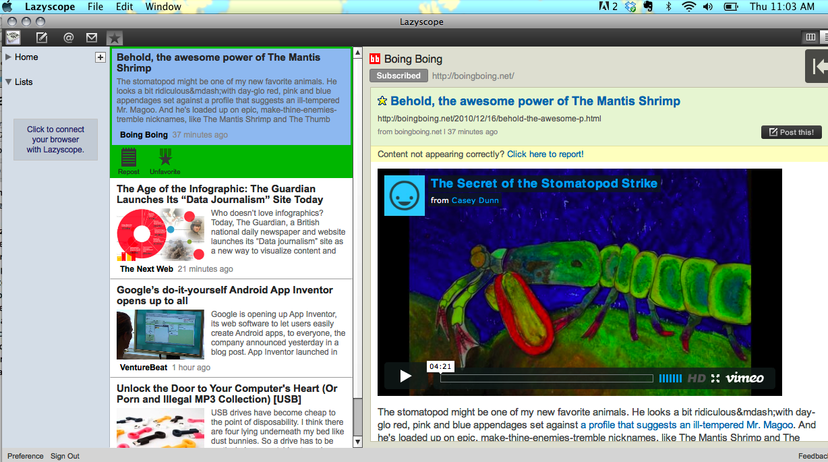Open the Window menu

[x=163, y=7]
